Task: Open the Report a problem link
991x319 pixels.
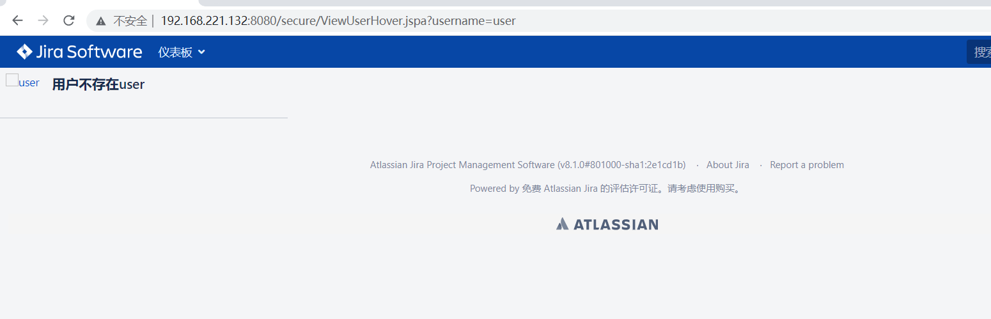Action: [x=807, y=165]
